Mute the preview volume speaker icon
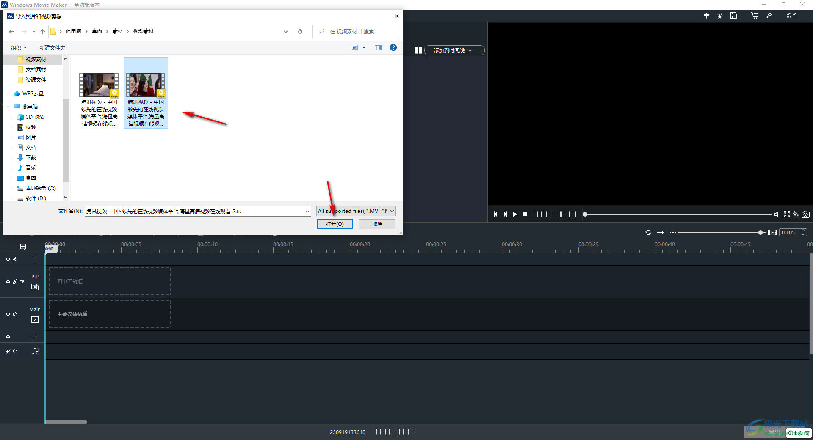Image resolution: width=813 pixels, height=440 pixels. pos(776,214)
